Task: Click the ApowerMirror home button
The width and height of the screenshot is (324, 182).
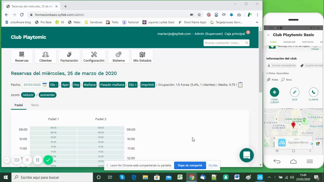Action: pos(293,162)
